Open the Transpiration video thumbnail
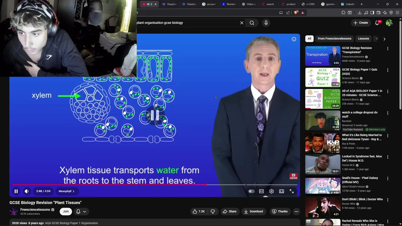Image resolution: width=402 pixels, height=226 pixels. pyautogui.click(x=323, y=56)
